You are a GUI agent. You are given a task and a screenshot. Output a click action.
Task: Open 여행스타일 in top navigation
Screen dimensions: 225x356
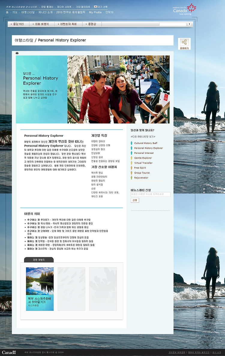28,12
